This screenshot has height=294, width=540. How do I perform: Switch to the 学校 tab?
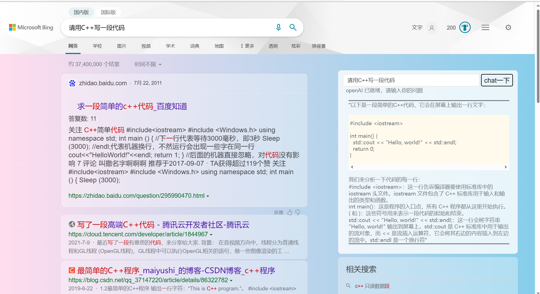click(97, 46)
